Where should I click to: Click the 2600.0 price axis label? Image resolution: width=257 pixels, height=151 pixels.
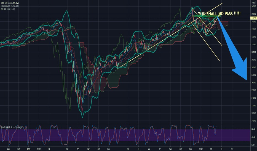[254, 83]
